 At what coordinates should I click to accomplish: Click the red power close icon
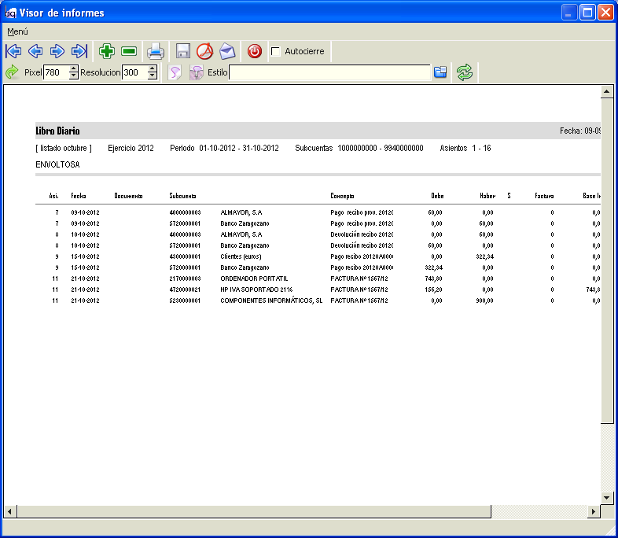pos(255,51)
